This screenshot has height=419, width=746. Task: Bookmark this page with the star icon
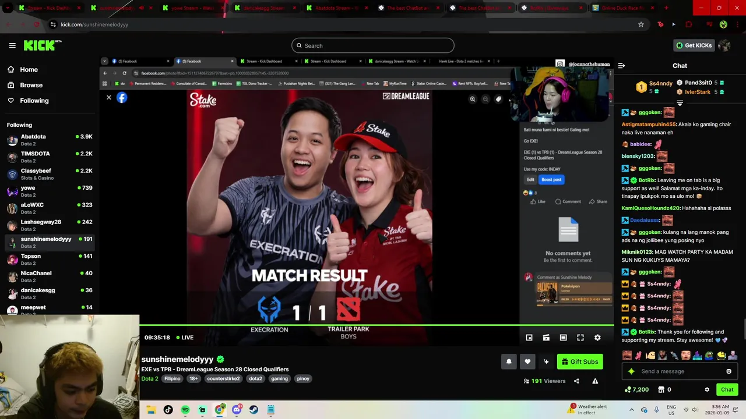641,24
